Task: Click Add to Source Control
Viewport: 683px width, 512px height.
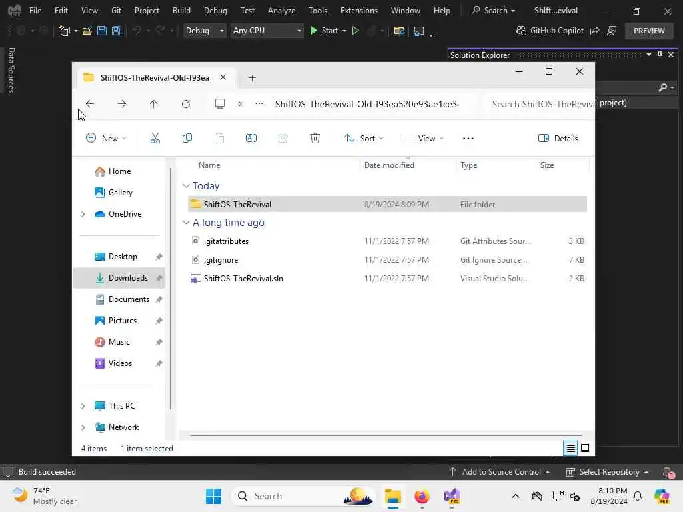Action: coord(499,472)
